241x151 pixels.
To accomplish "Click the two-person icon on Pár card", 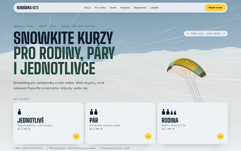I will click(x=94, y=112).
